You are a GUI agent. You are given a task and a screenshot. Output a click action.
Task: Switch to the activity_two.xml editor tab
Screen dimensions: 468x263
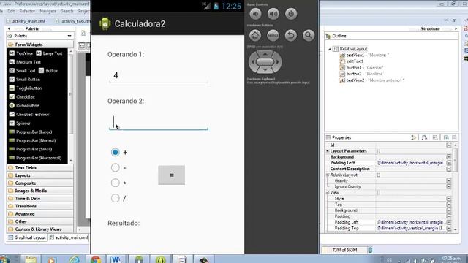tap(72, 21)
